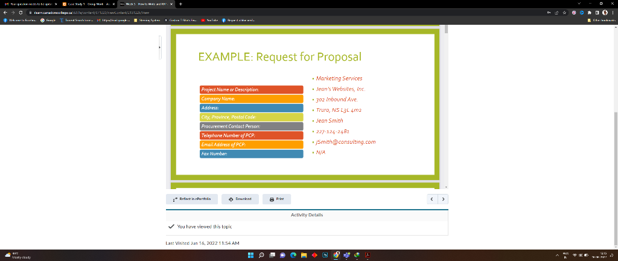Open saved passwords key icon
The image size is (618, 261).
[549, 12]
